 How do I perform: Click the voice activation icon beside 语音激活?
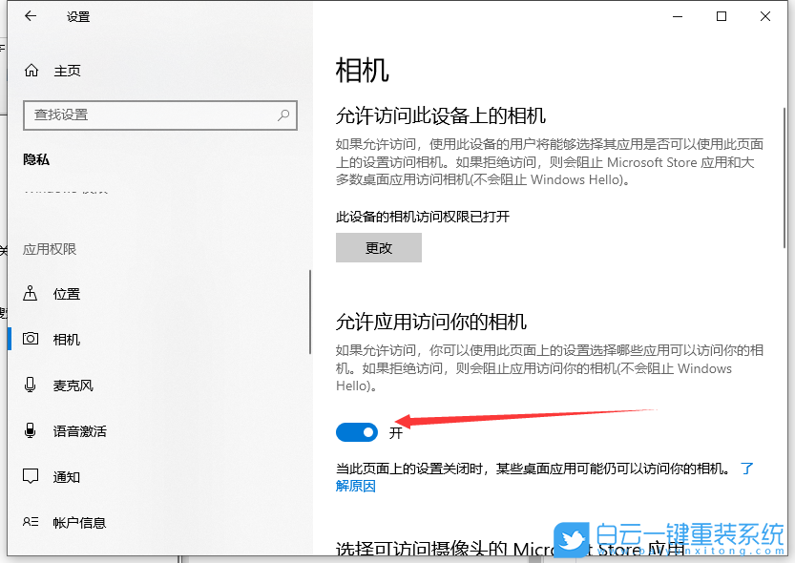31,430
